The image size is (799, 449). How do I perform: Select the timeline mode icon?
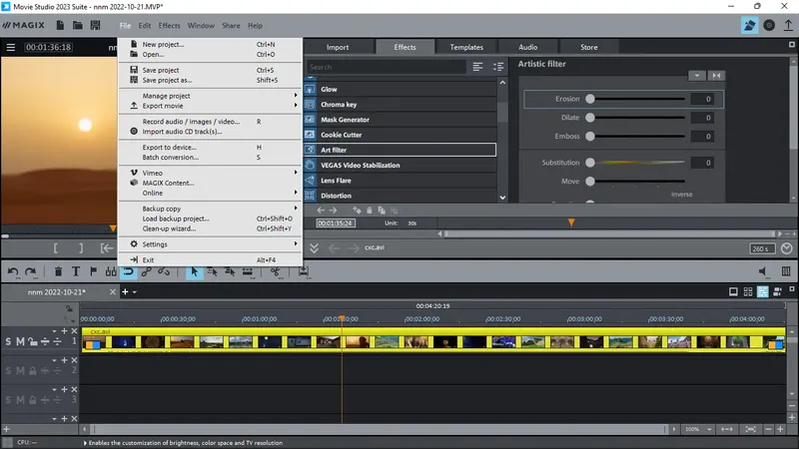(762, 291)
